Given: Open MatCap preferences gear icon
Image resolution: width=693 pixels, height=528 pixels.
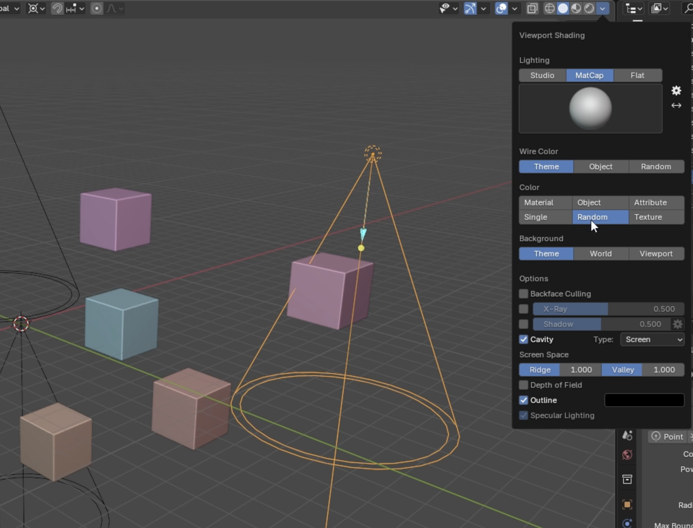Looking at the screenshot, I should click(x=676, y=91).
